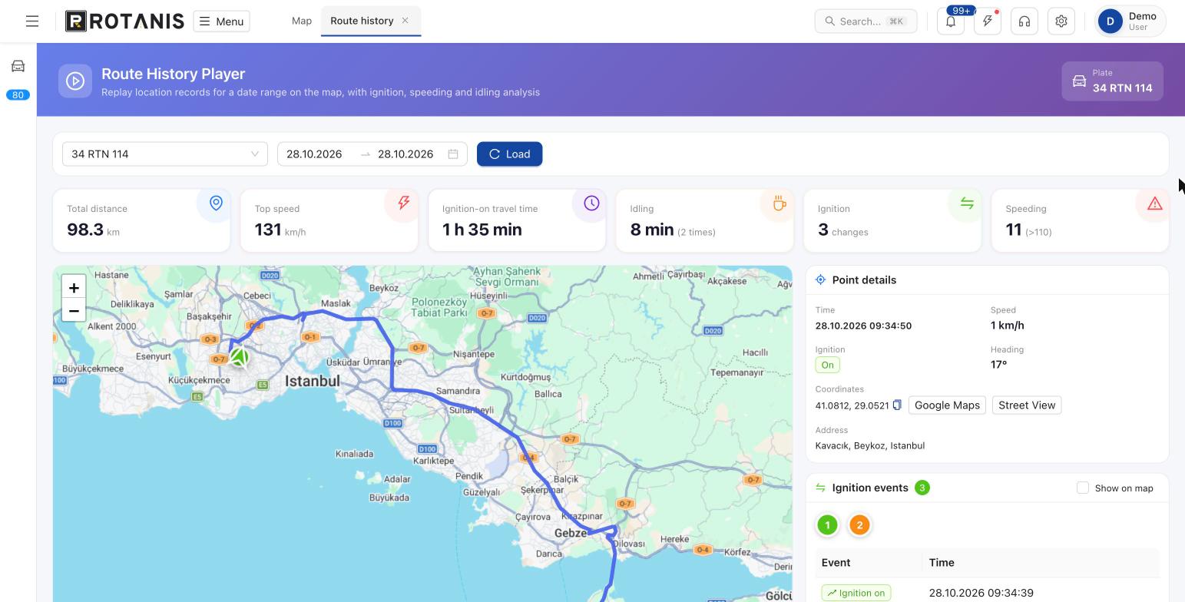This screenshot has width=1185, height=602.
Task: Close the Route history tab
Action: [405, 21]
